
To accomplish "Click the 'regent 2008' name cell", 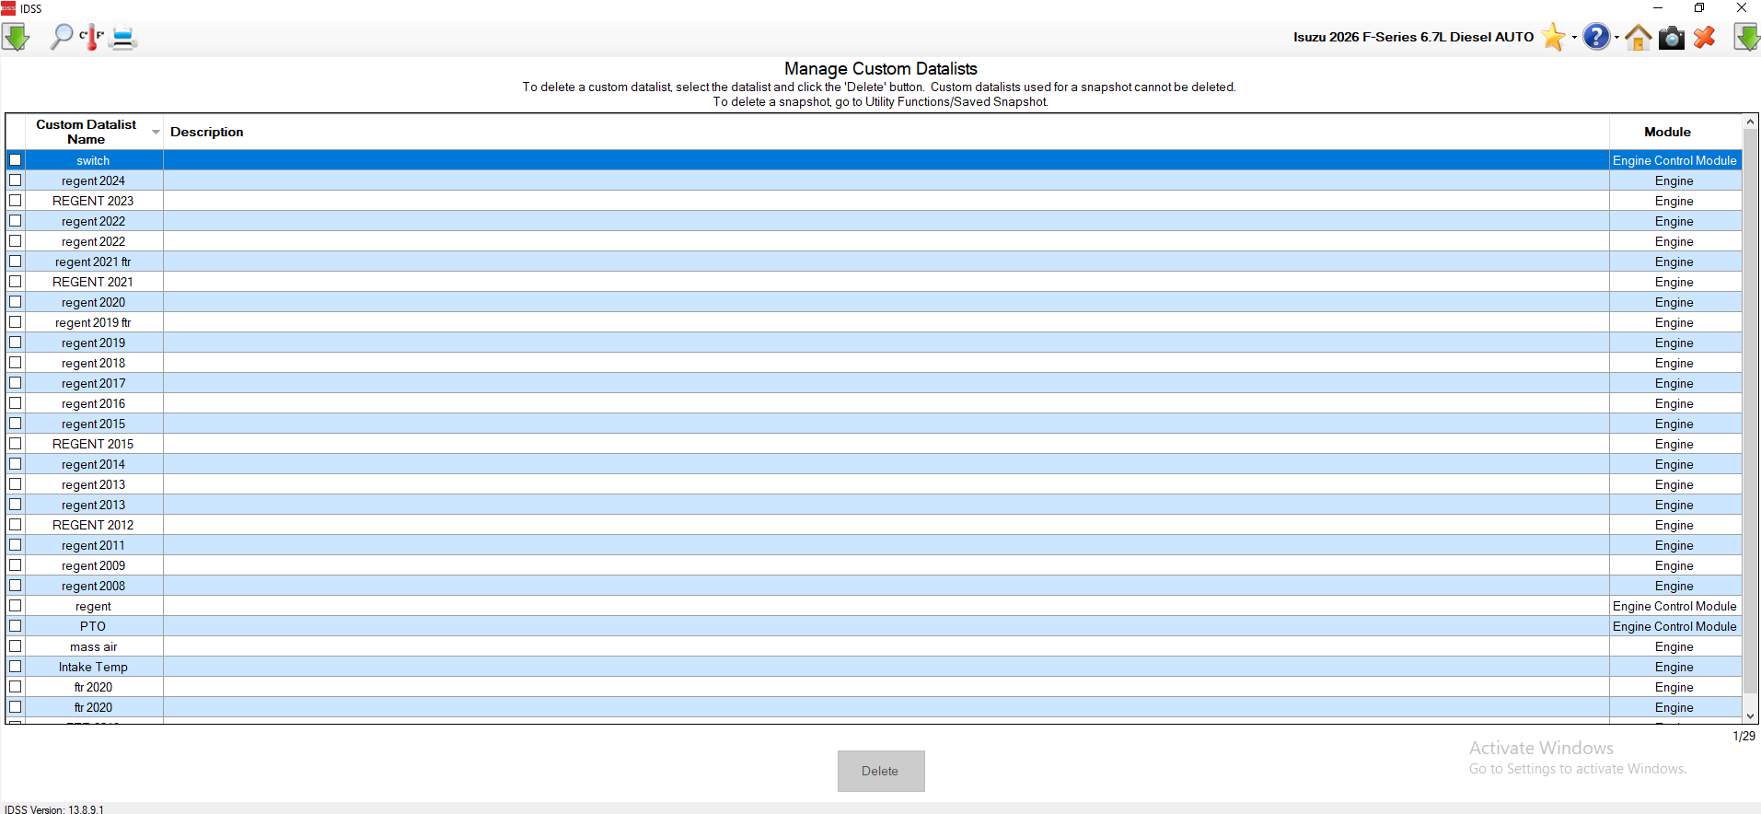I will tap(93, 586).
